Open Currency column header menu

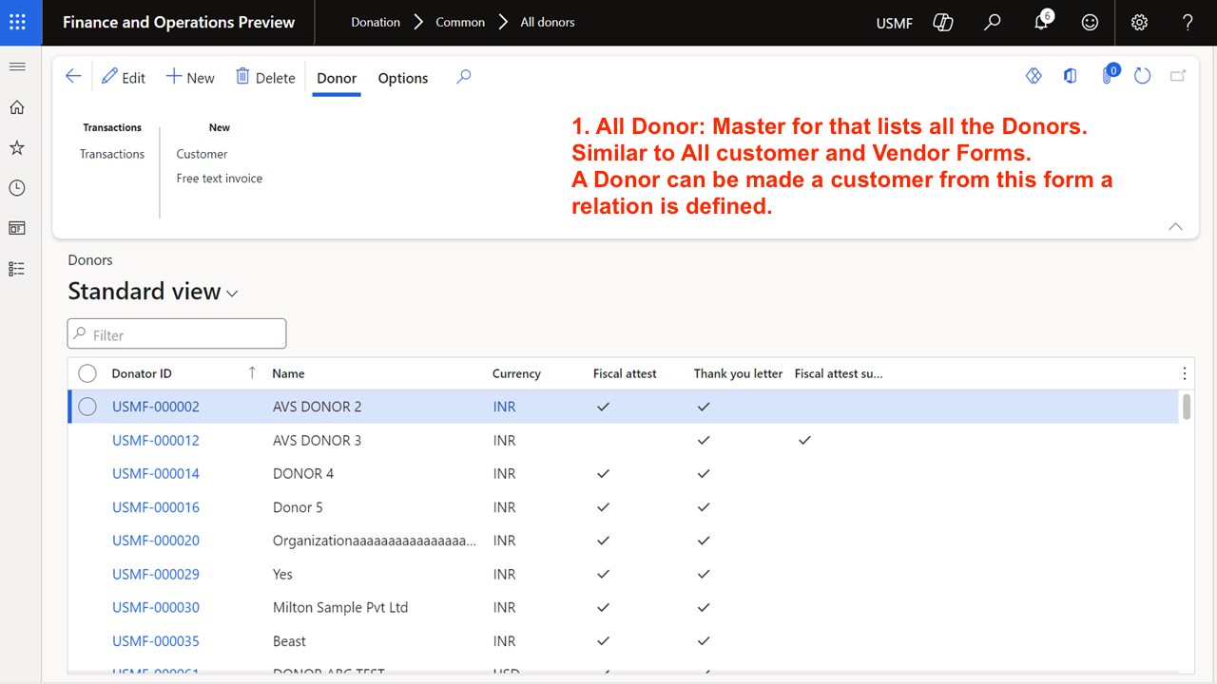(516, 373)
